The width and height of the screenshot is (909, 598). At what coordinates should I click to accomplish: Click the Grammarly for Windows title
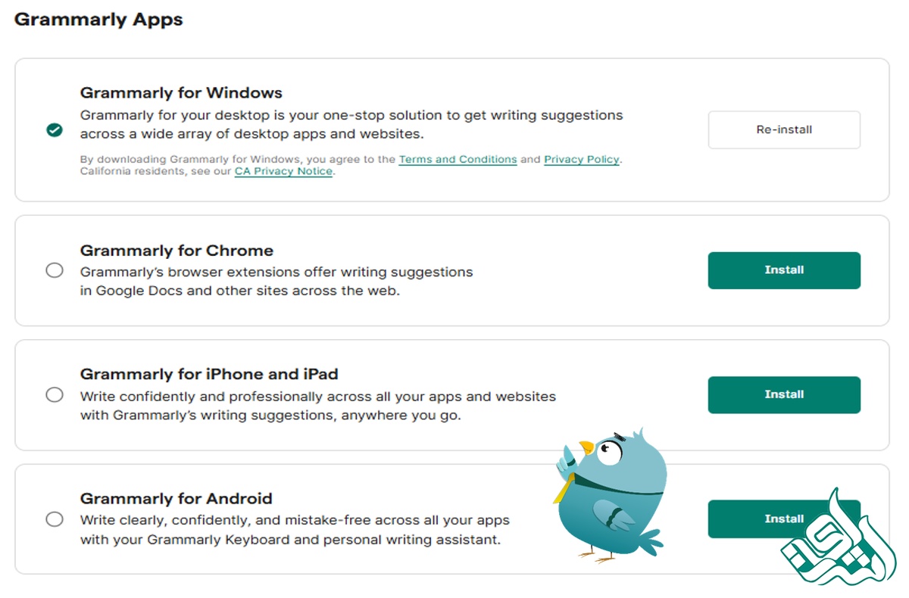(181, 93)
